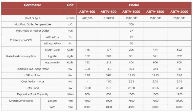Select the Steam Coal sub-row label
Screen dimensions: 193x112
(52, 50)
